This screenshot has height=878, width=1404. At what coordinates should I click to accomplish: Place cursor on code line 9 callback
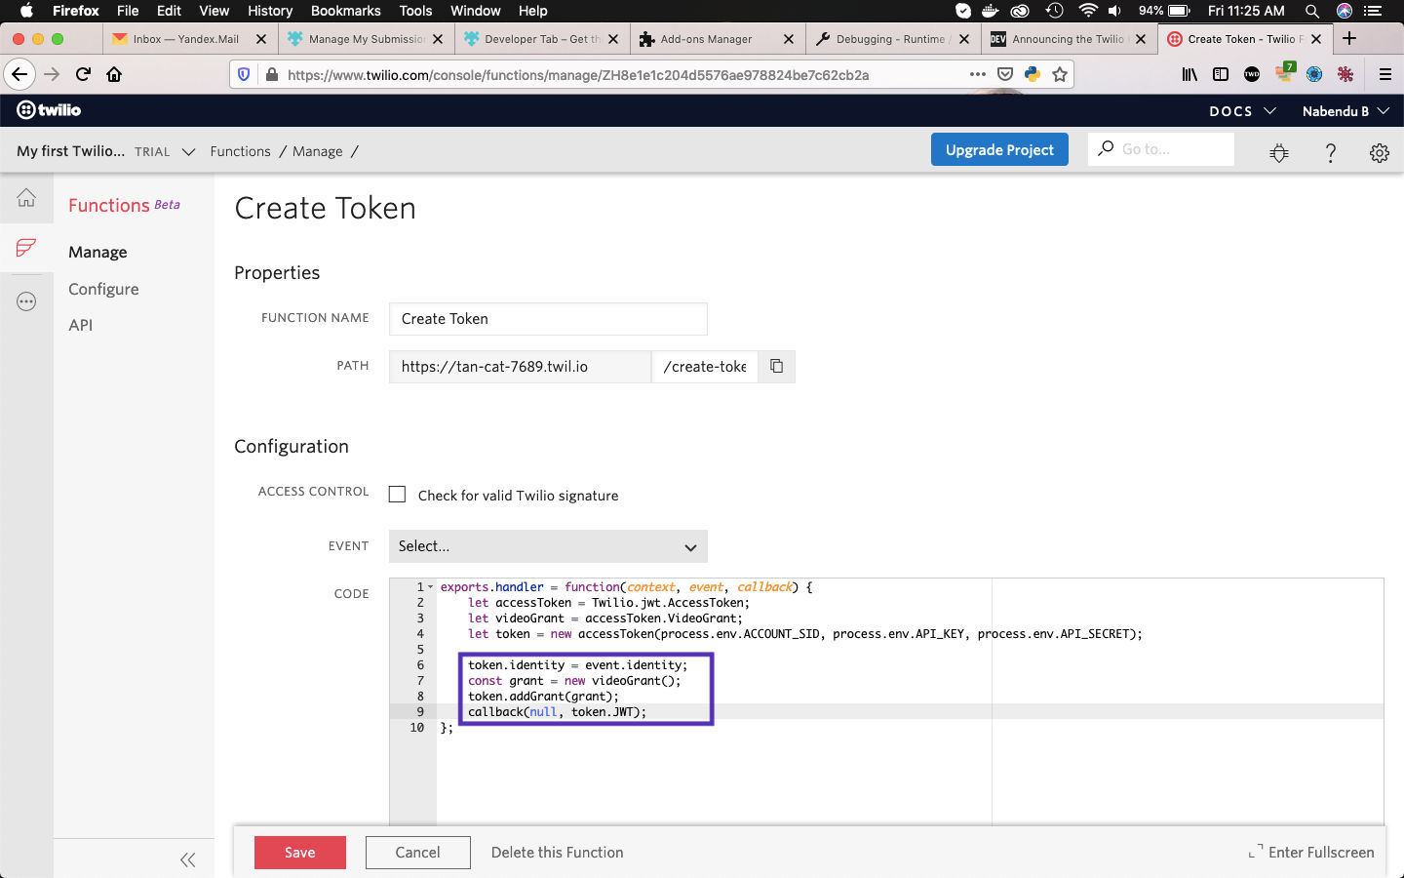(x=557, y=712)
